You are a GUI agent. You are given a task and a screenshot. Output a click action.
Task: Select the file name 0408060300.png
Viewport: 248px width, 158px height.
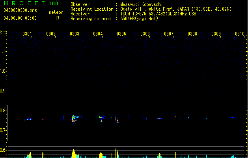point(20,11)
